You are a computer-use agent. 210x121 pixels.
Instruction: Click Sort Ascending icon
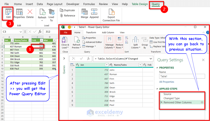pos(127,38)
